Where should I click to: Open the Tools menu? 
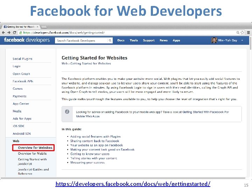point(134,40)
